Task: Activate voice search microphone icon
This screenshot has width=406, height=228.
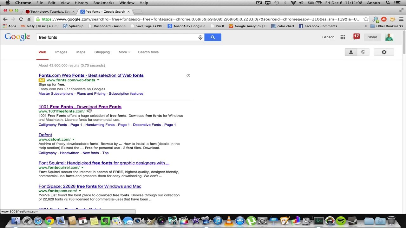Action: tap(200, 37)
